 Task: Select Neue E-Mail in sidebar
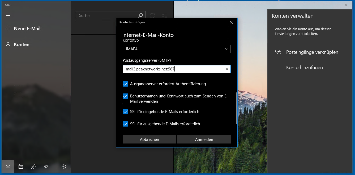tap(27, 28)
